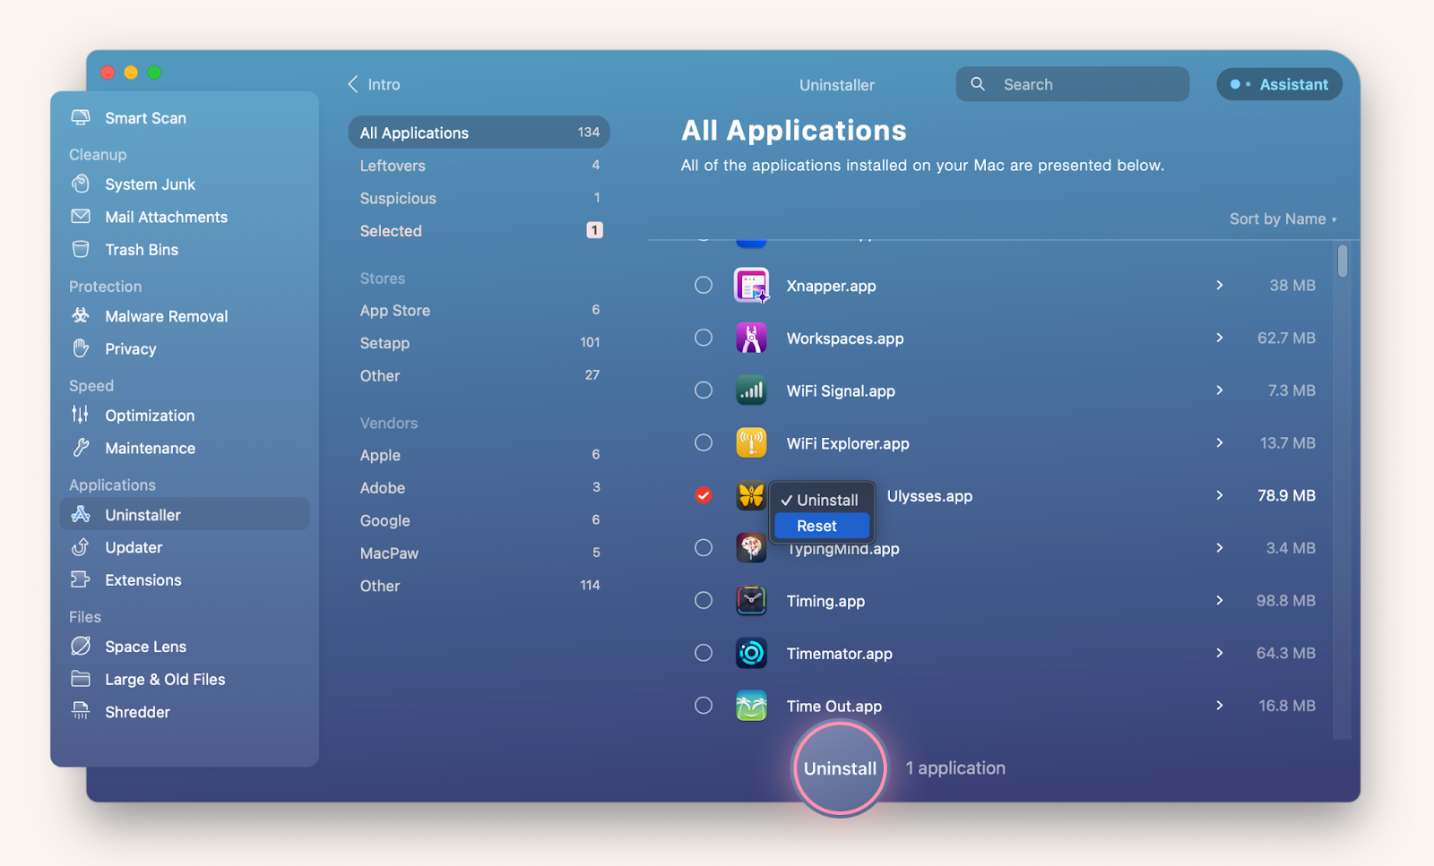Deselect the Ulysses.app checkbox
This screenshot has width=1434, height=866.
tap(704, 494)
